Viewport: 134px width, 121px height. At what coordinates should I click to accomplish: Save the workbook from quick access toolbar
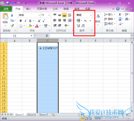coord(8,3)
